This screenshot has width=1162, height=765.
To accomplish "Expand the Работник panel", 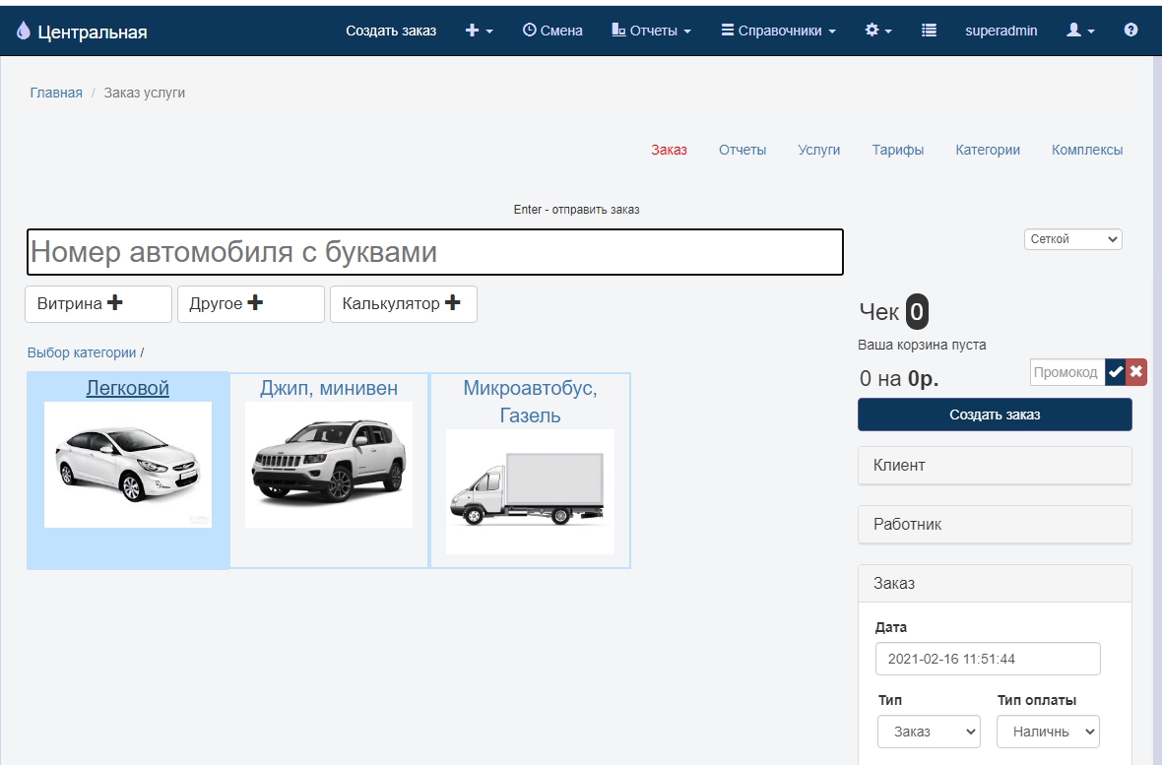I will pos(995,525).
